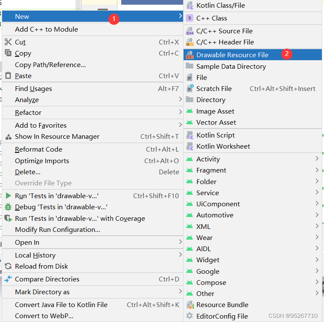Click the C++ Class icon
324x322 pixels.
pyautogui.click(x=190, y=18)
